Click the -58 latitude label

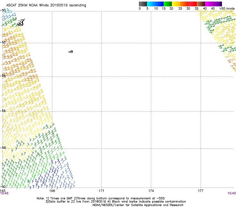pos(3,148)
